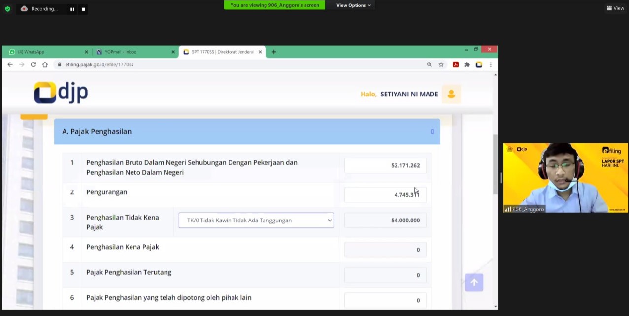Pause the Zoom recording
Screen dimensions: 629x316
click(72, 9)
